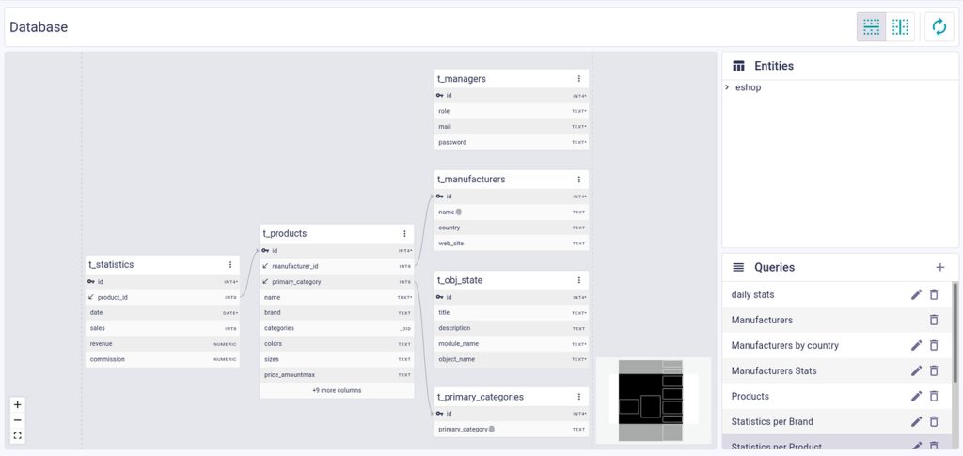Open Statistics per Brand query
The height and width of the screenshot is (456, 963).
coord(838,421)
